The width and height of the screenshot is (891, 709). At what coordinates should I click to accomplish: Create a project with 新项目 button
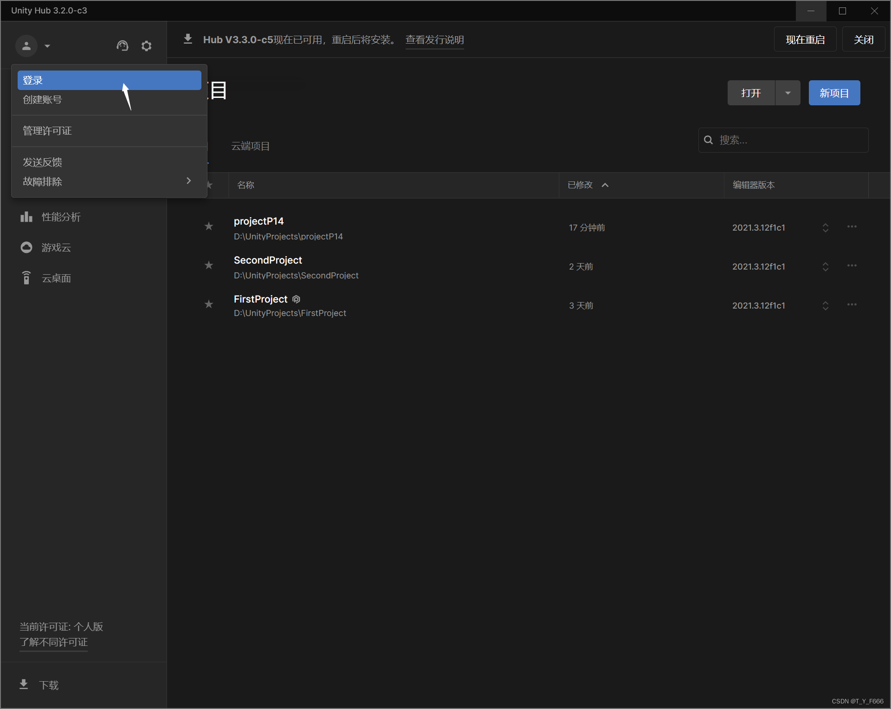[x=834, y=93]
